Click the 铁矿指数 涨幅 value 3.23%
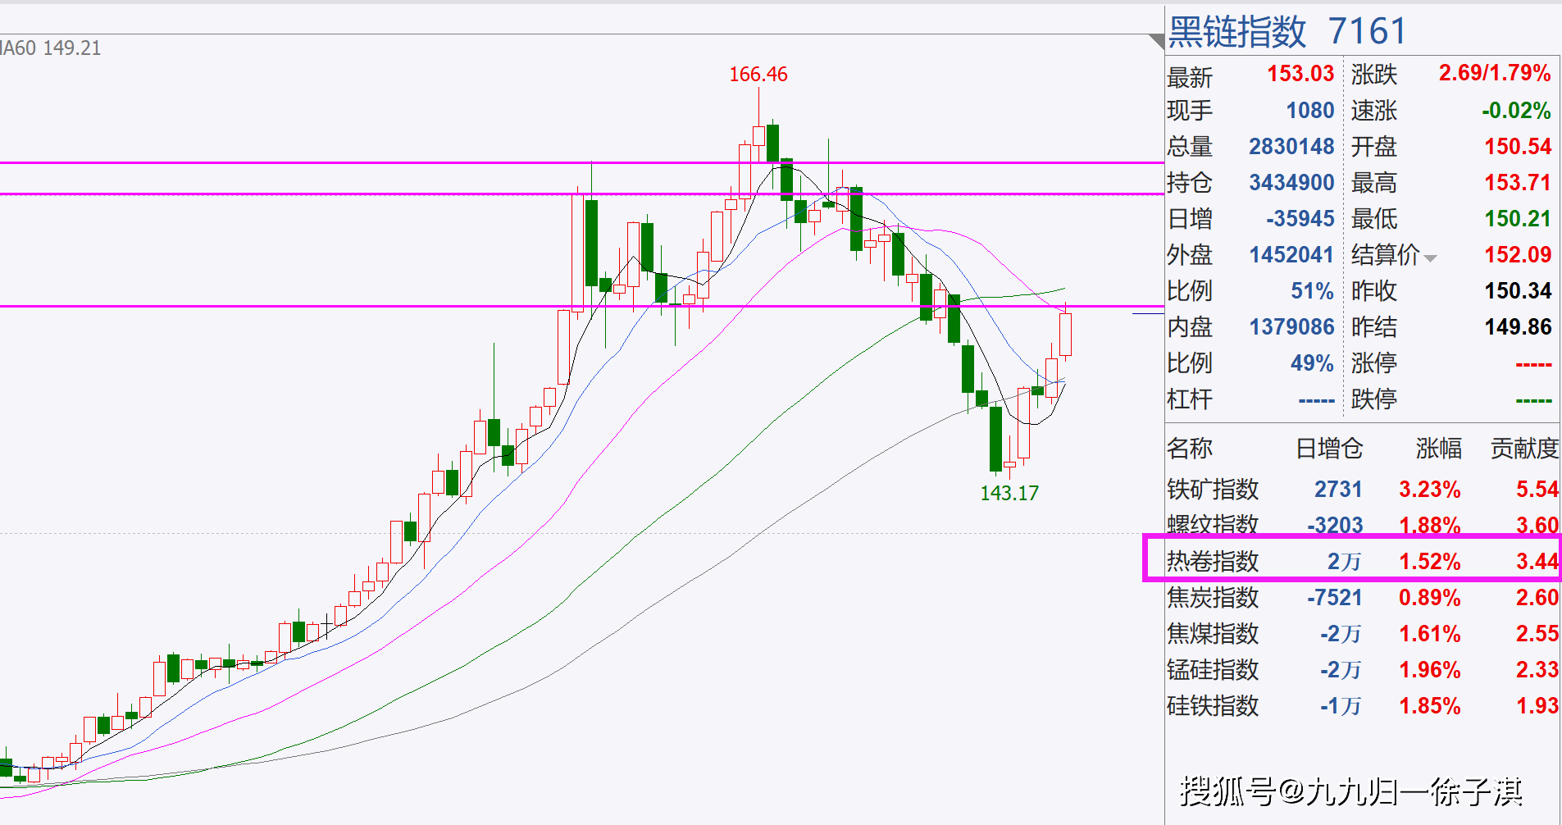Screen dimensions: 1562x825 coord(1430,490)
